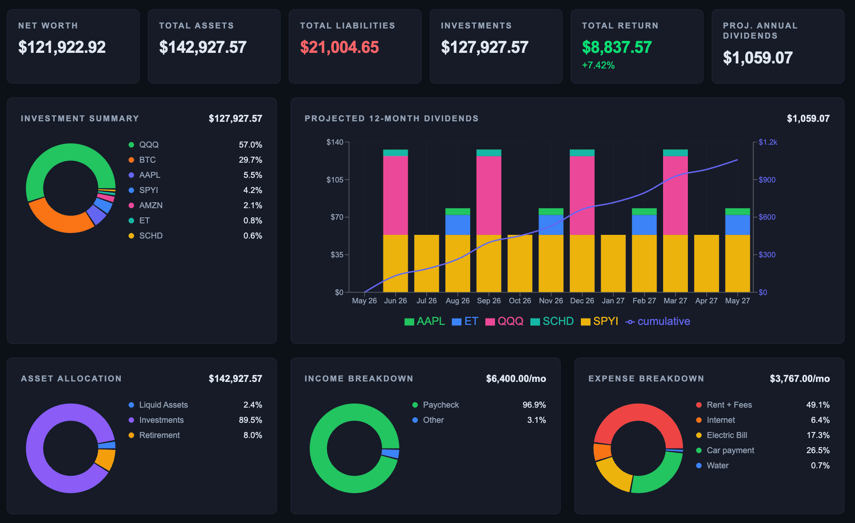This screenshot has height=523, width=855.
Task: Click the Net Worth value $121,922.92
Action: (62, 47)
